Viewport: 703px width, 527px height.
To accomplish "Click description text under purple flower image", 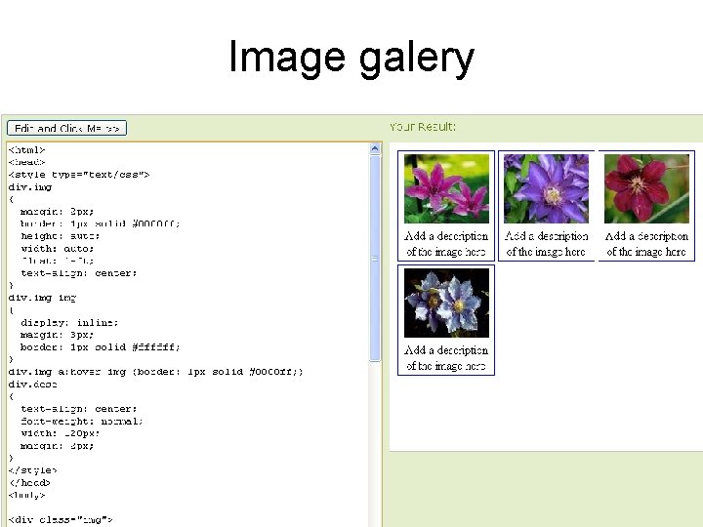I will pos(546,244).
